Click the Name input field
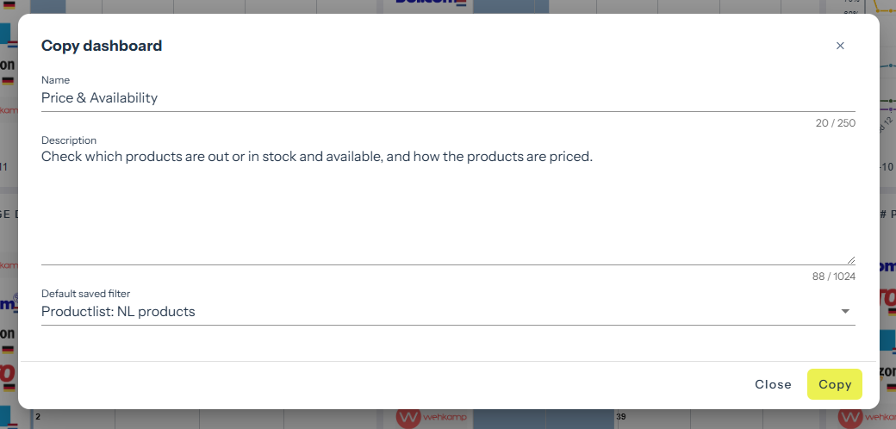Viewport: 896px width, 429px height. coord(448,98)
